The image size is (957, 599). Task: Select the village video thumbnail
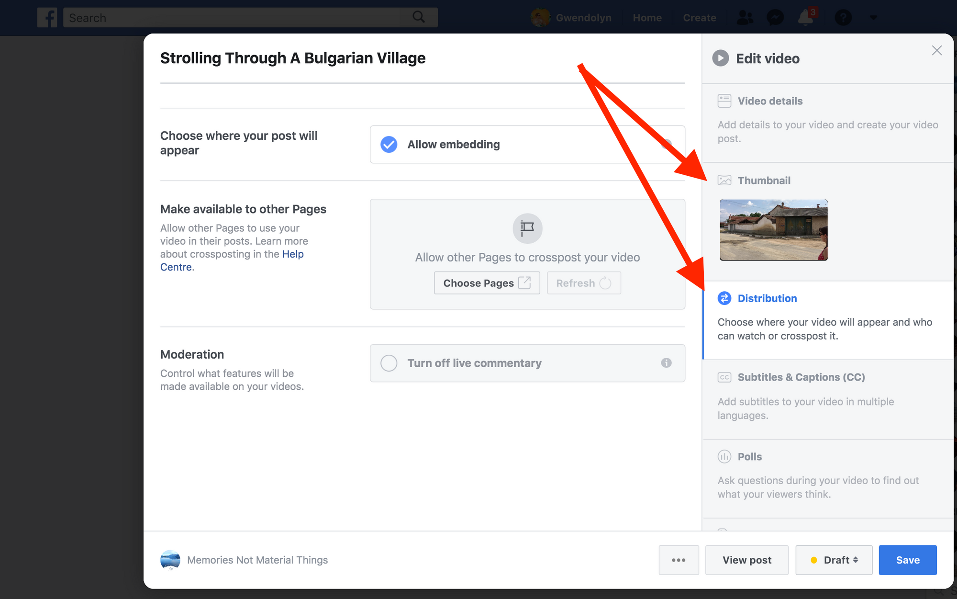tap(773, 230)
